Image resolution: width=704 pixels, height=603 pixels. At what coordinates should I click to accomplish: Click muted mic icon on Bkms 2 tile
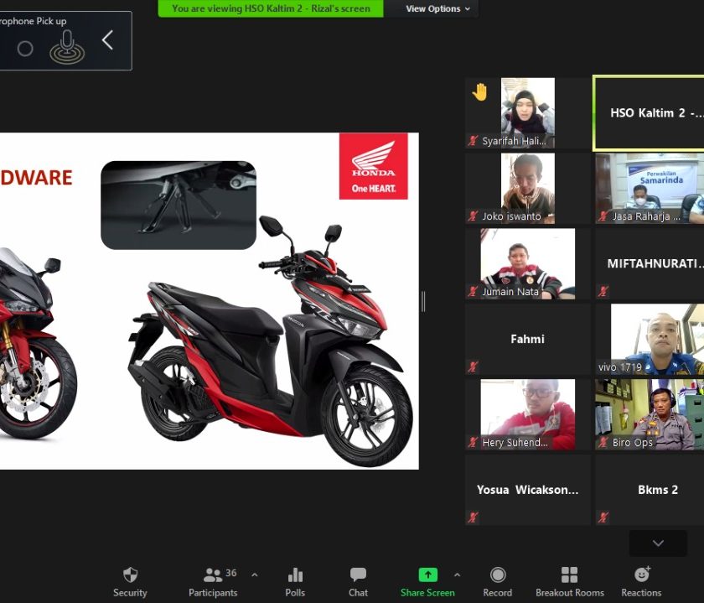click(603, 517)
